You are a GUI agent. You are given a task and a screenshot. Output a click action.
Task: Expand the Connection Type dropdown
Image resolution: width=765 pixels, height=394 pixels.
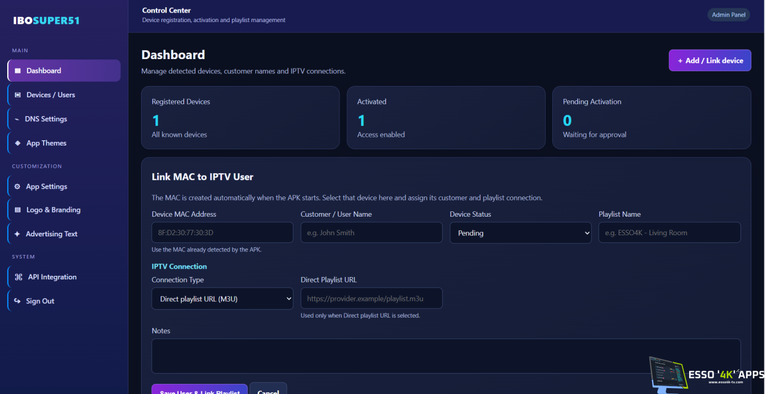click(222, 298)
